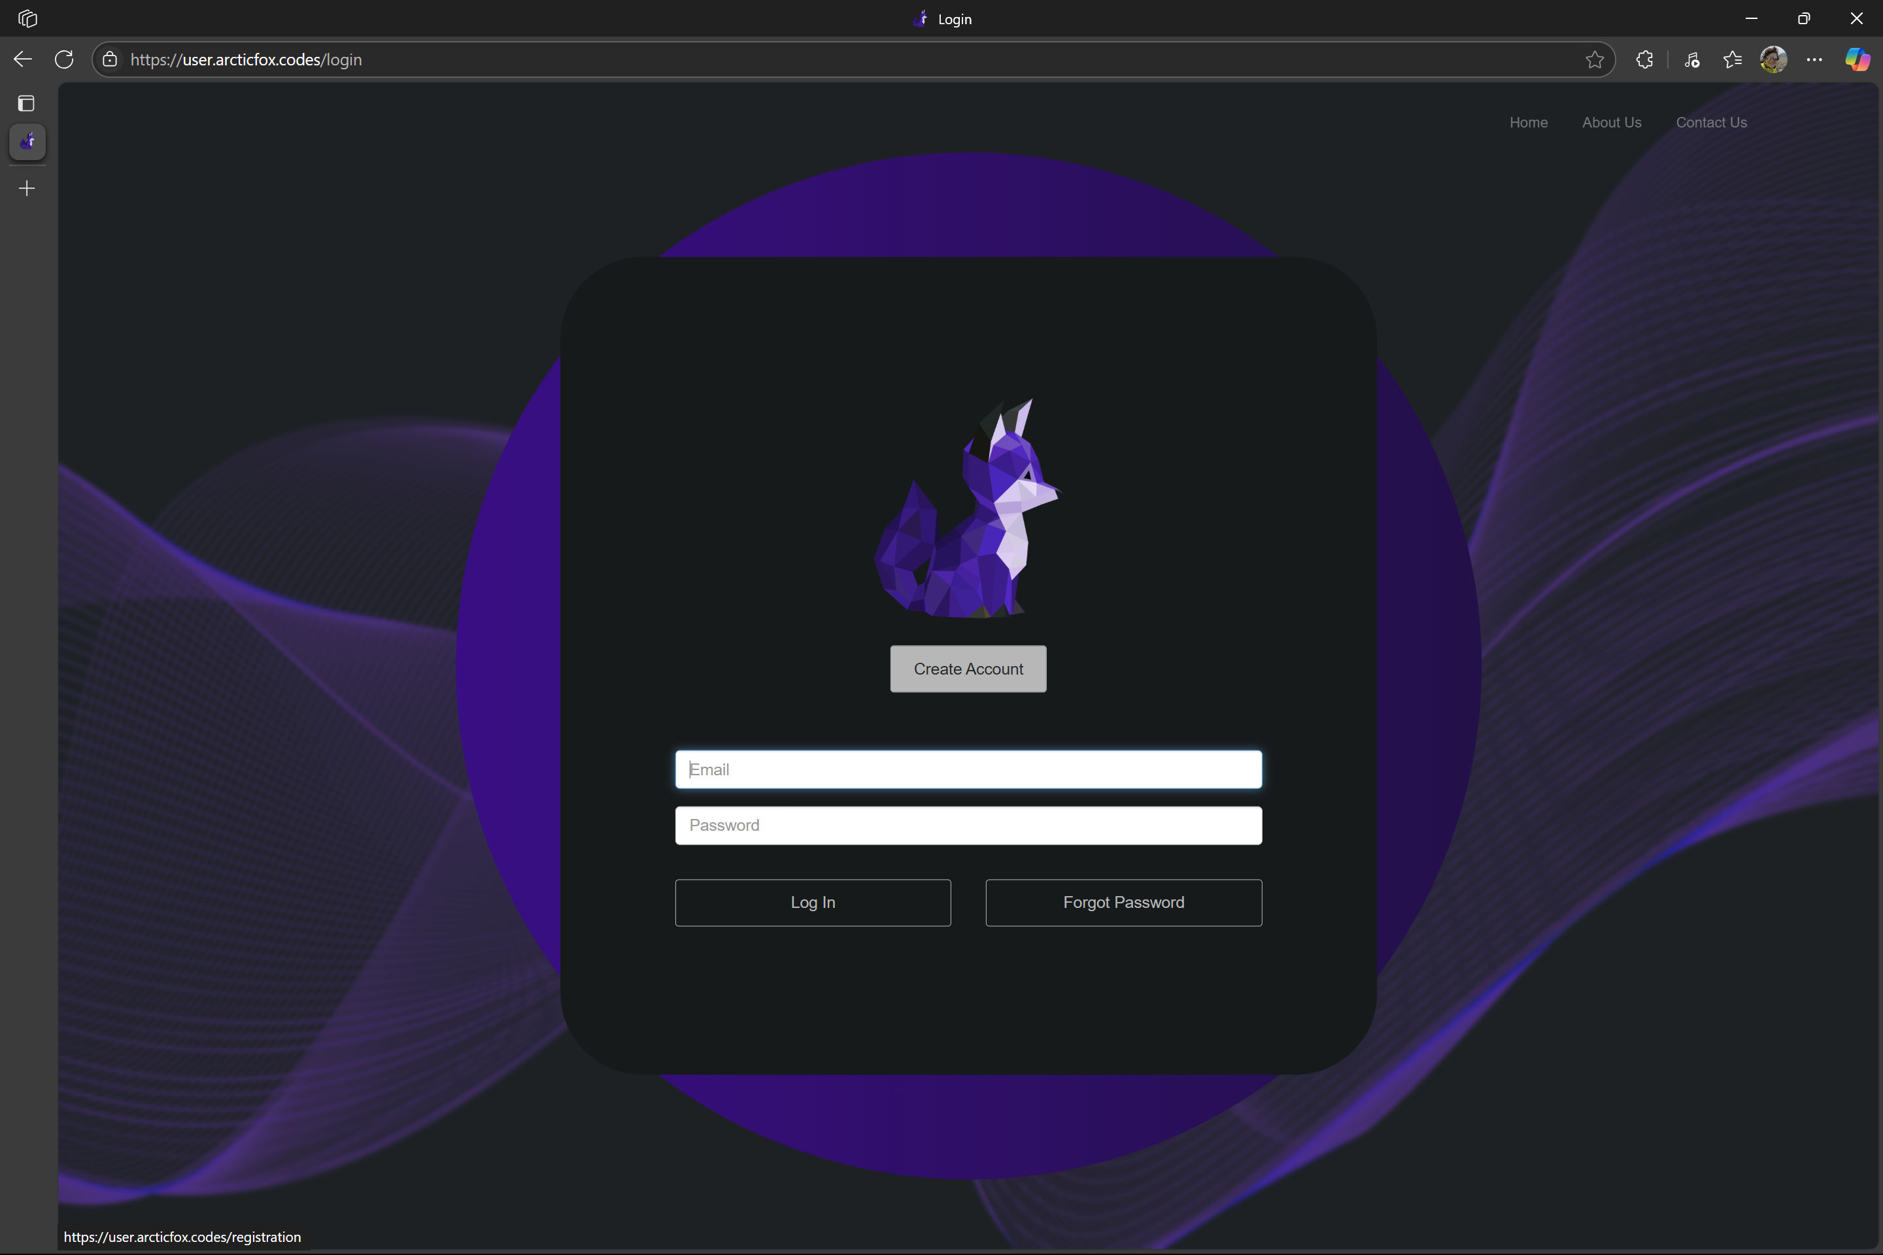Select the address bar URL text

click(x=246, y=59)
